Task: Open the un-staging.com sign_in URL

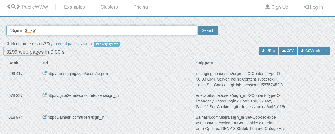Action: (78, 74)
